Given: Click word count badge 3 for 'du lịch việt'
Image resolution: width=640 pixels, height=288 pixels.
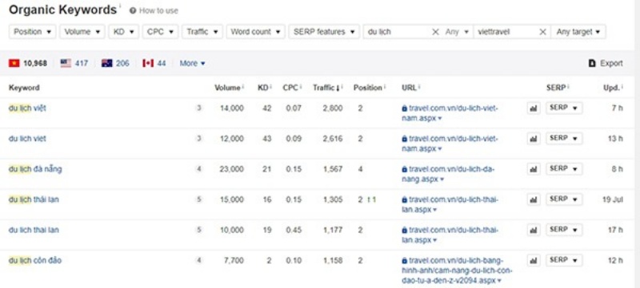Looking at the screenshot, I should click(198, 108).
